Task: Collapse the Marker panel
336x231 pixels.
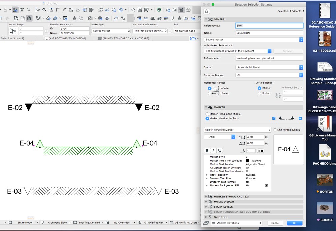Action: click(x=206, y=107)
